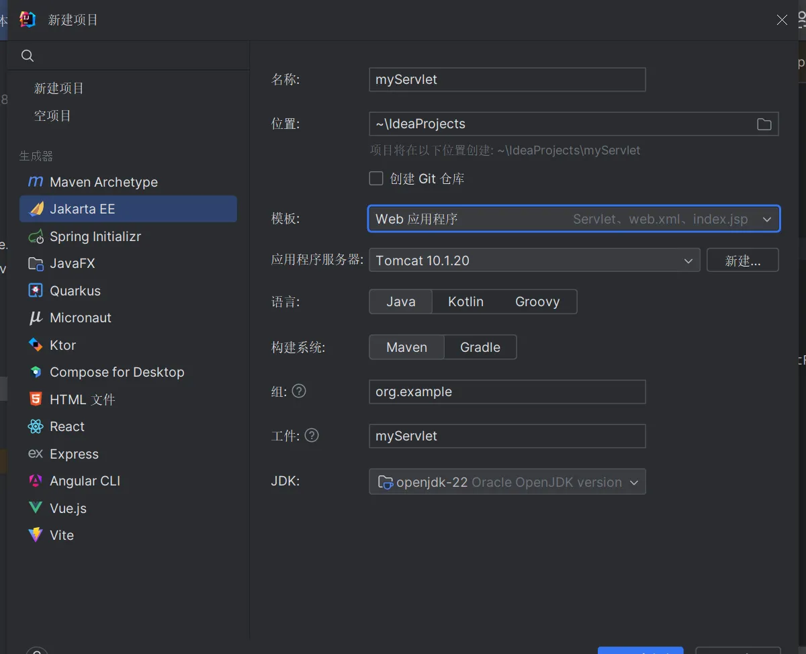Open help for the 组 field

tap(299, 391)
